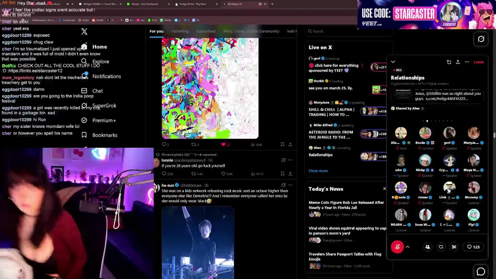Open the messages bubble at bottom right
Image resolution: width=496 pixels, height=279 pixels.
481,272
